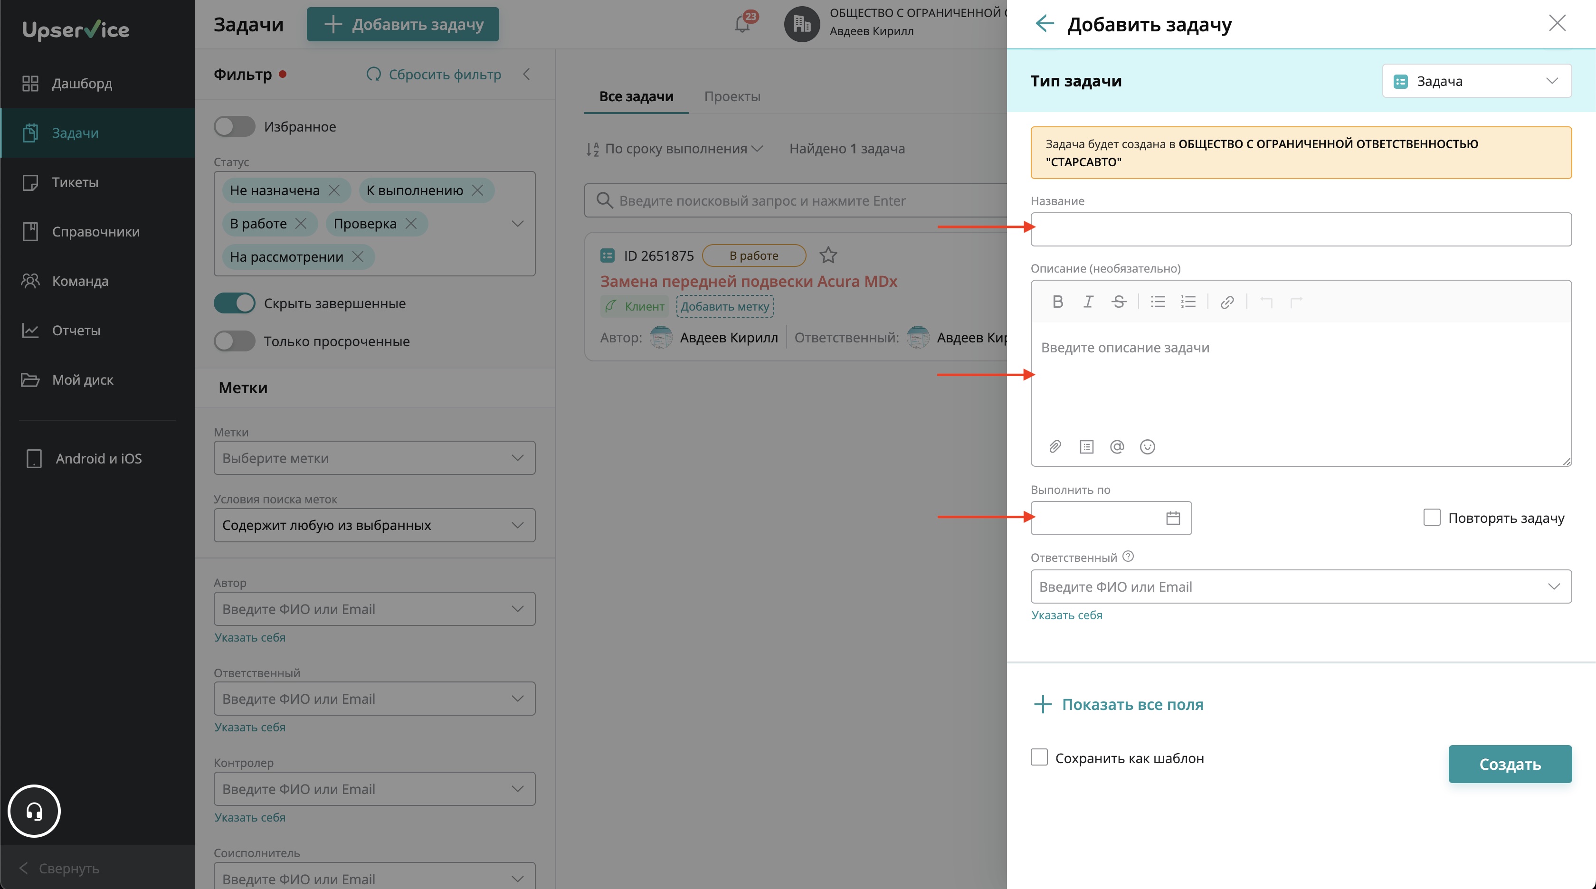Attach a file with paperclip icon
Image resolution: width=1596 pixels, height=889 pixels.
(1055, 447)
